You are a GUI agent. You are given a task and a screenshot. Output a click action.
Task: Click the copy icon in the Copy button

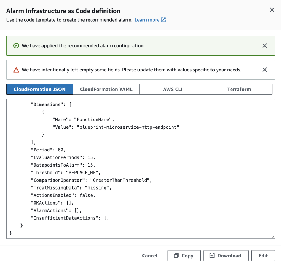(x=176, y=256)
